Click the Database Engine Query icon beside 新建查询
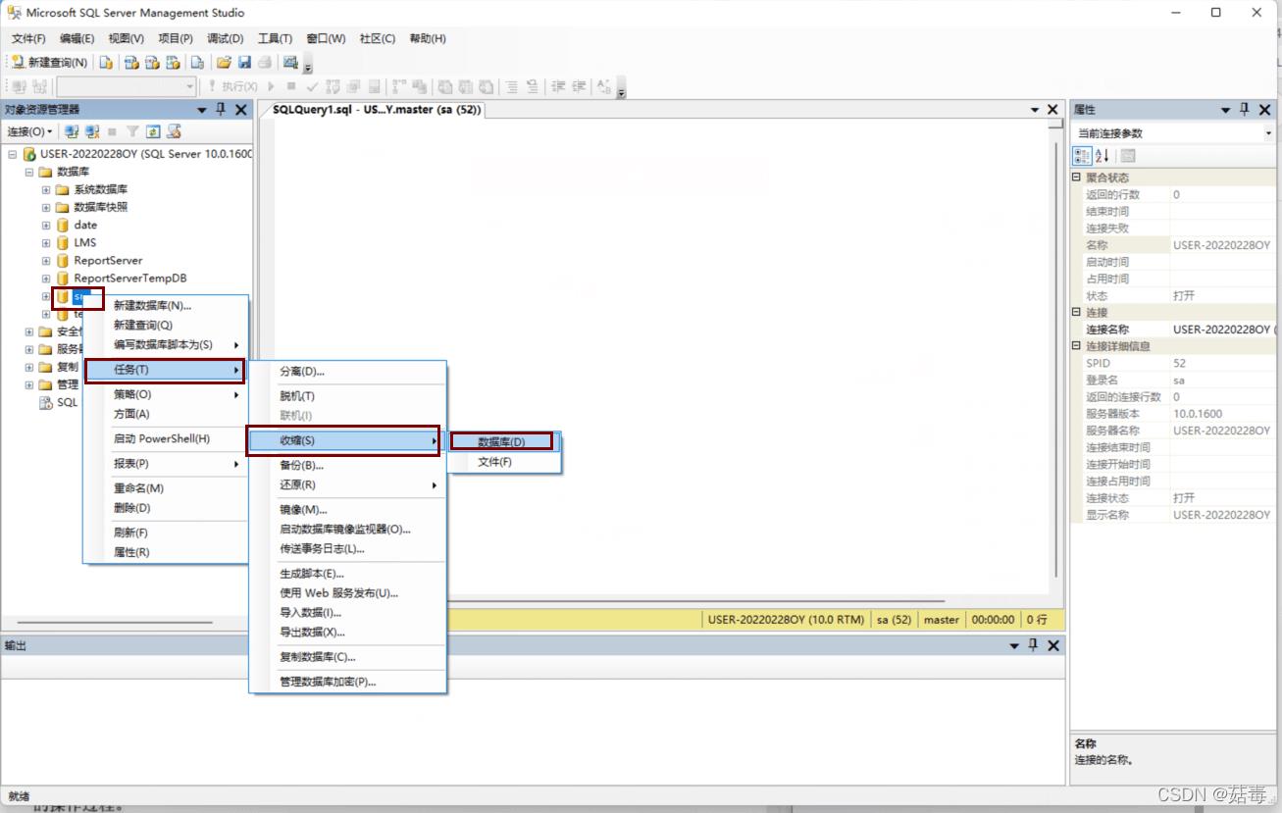 [x=106, y=63]
